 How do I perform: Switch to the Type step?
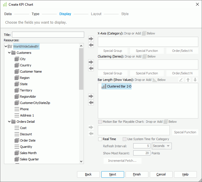click(x=35, y=14)
